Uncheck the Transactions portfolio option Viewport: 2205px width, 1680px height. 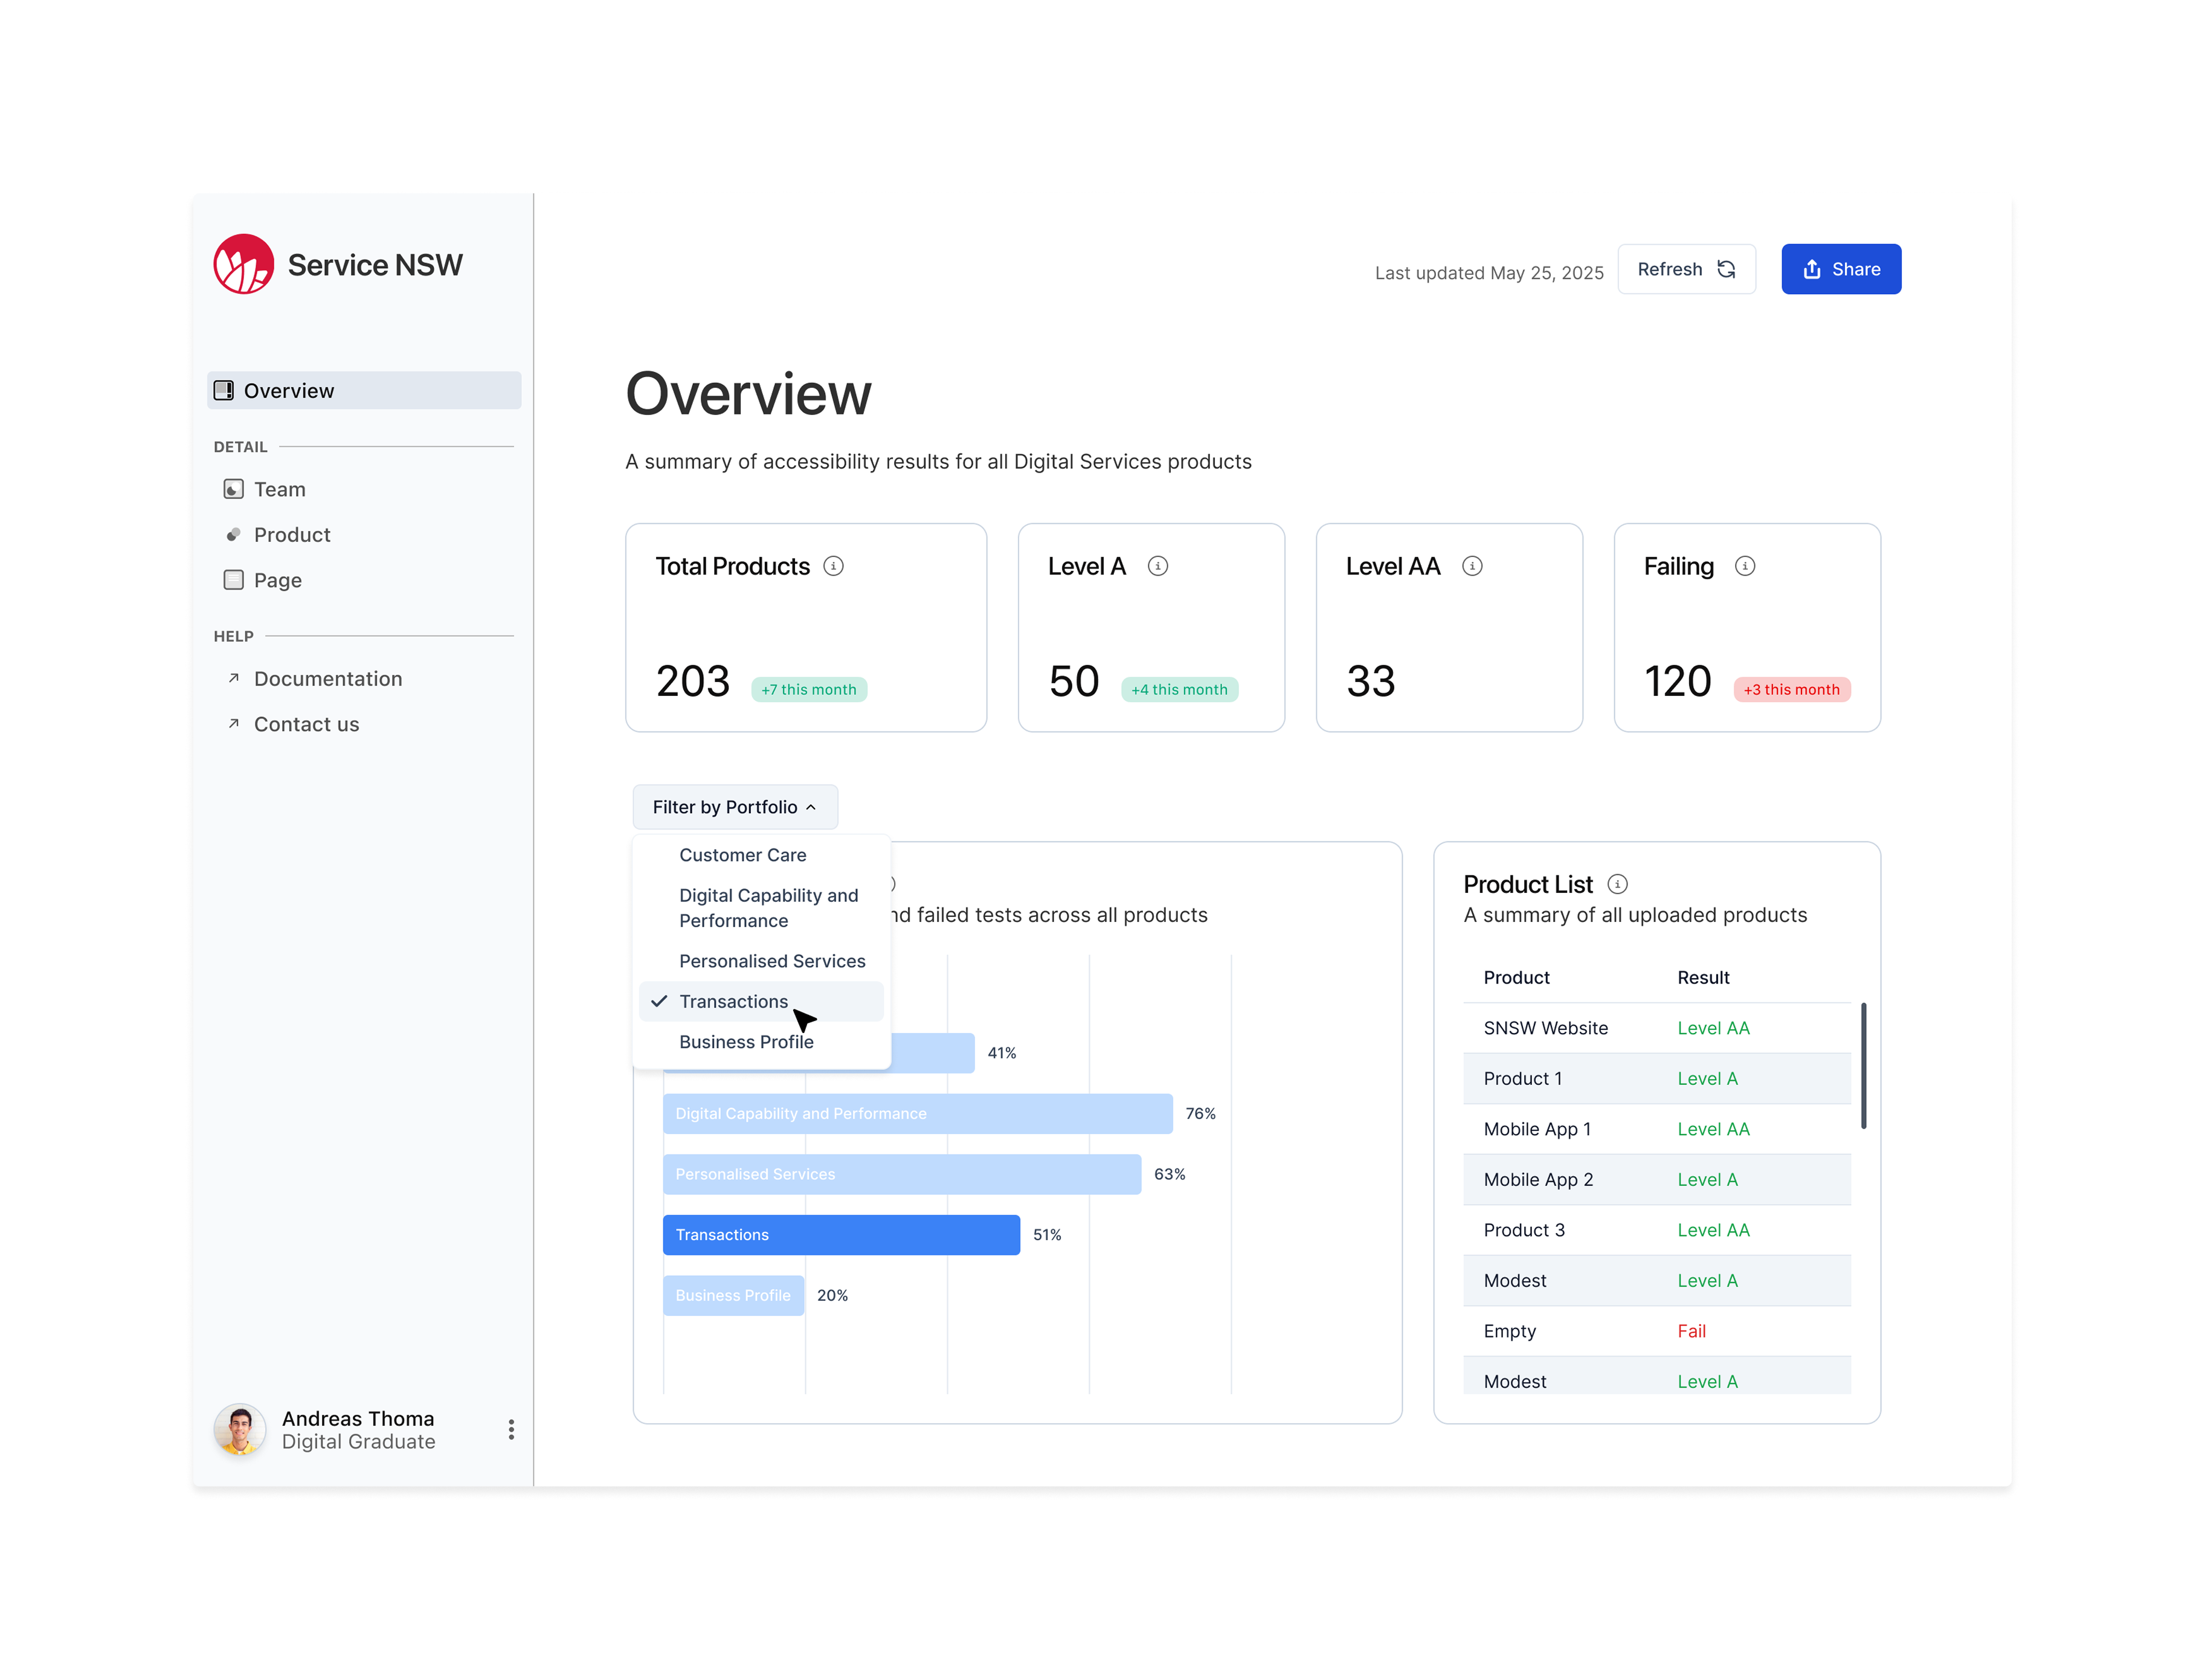click(733, 1001)
